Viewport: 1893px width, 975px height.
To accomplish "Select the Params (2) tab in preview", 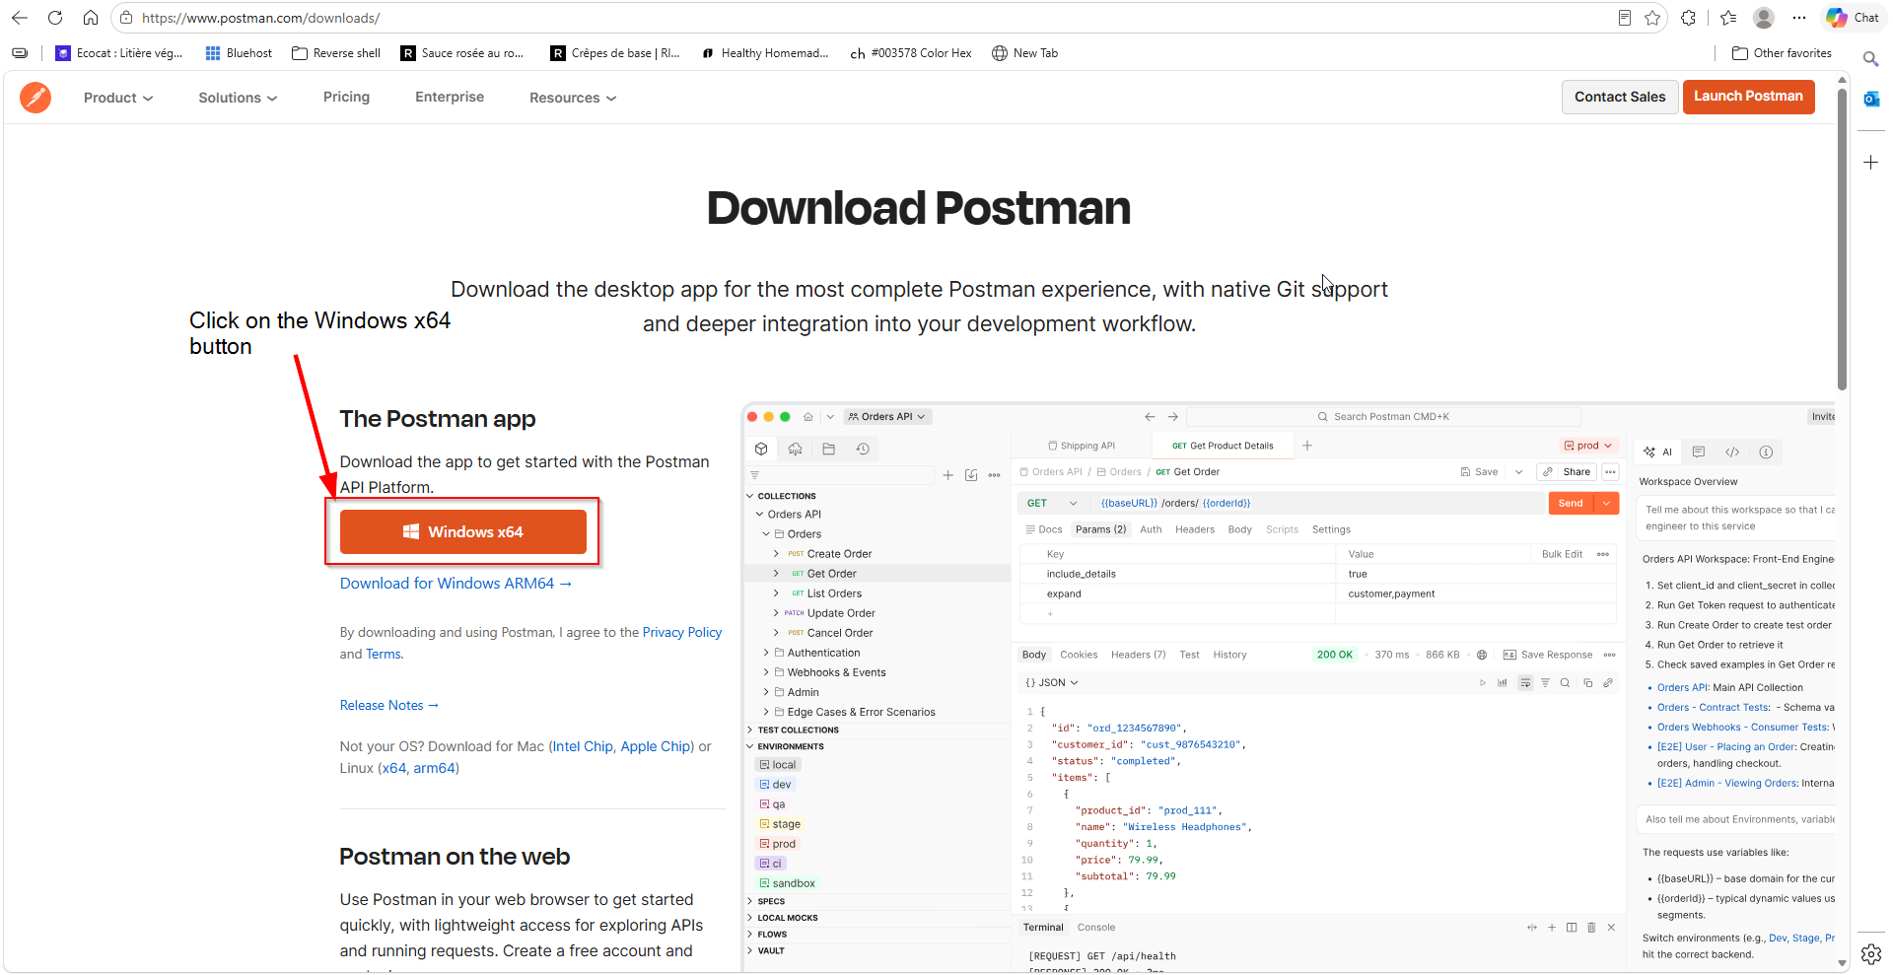I will click(x=1100, y=529).
